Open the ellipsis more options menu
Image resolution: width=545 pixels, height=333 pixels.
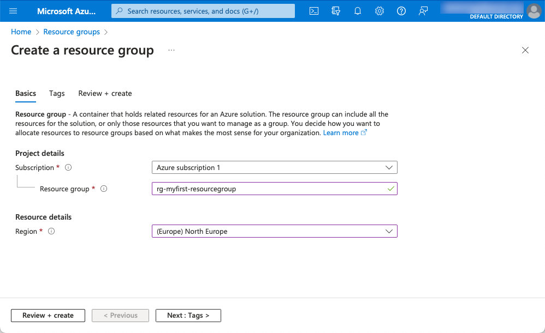click(171, 50)
